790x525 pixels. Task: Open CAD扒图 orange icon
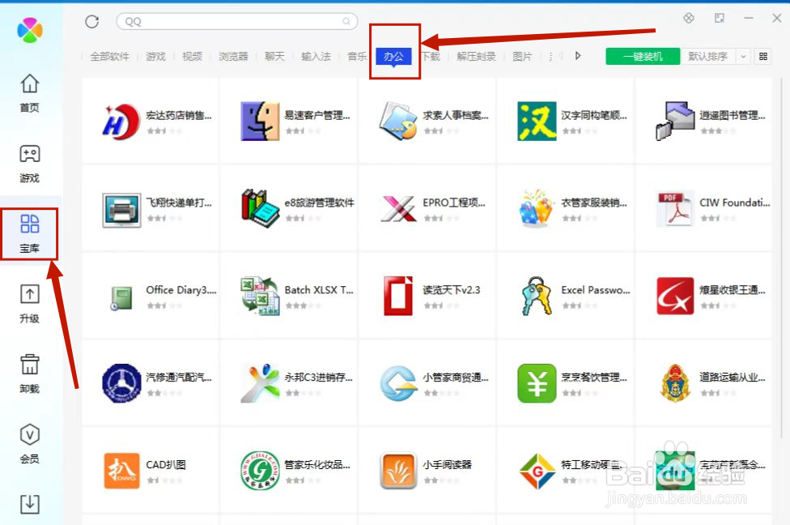point(121,471)
